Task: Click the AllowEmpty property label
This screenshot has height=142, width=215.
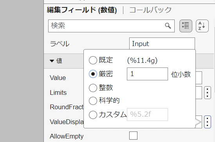Action: pyautogui.click(x=67, y=136)
